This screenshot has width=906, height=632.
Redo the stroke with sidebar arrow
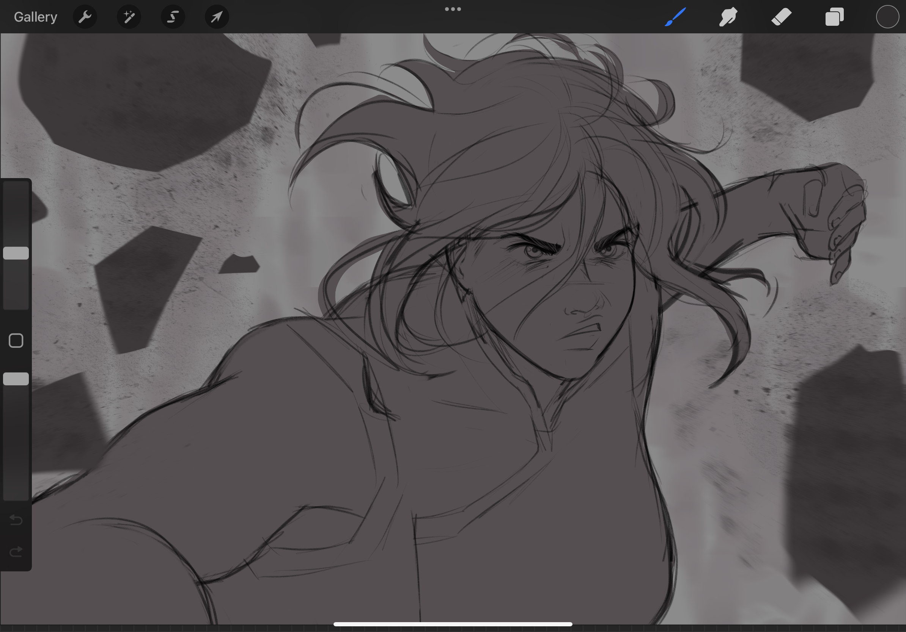click(16, 552)
